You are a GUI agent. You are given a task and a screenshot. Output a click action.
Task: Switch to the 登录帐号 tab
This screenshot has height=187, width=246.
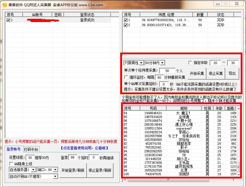(14, 149)
